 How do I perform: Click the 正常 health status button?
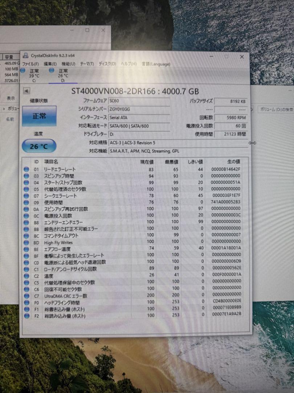point(39,116)
